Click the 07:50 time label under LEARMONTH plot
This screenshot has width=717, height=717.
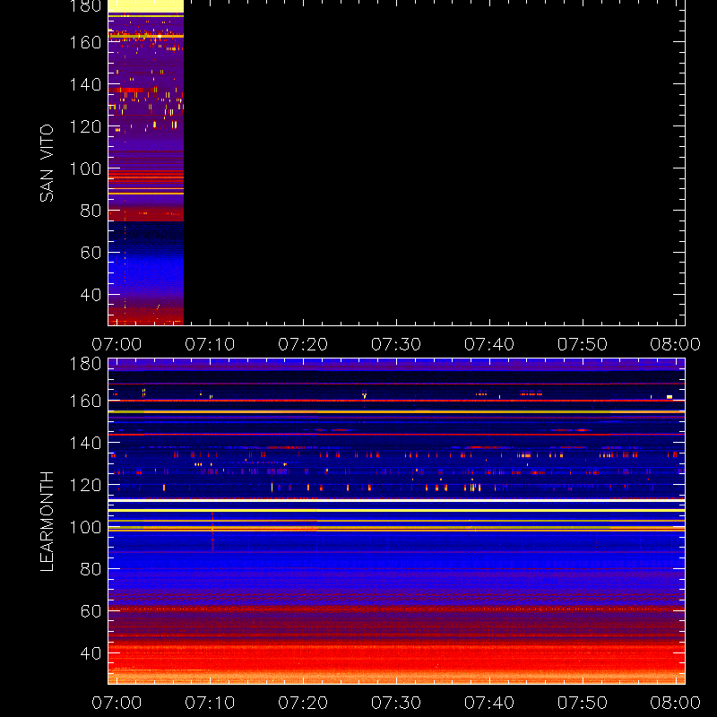point(583,703)
